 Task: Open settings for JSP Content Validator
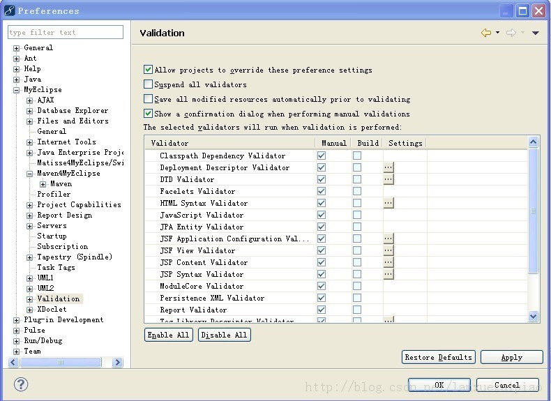(388, 262)
